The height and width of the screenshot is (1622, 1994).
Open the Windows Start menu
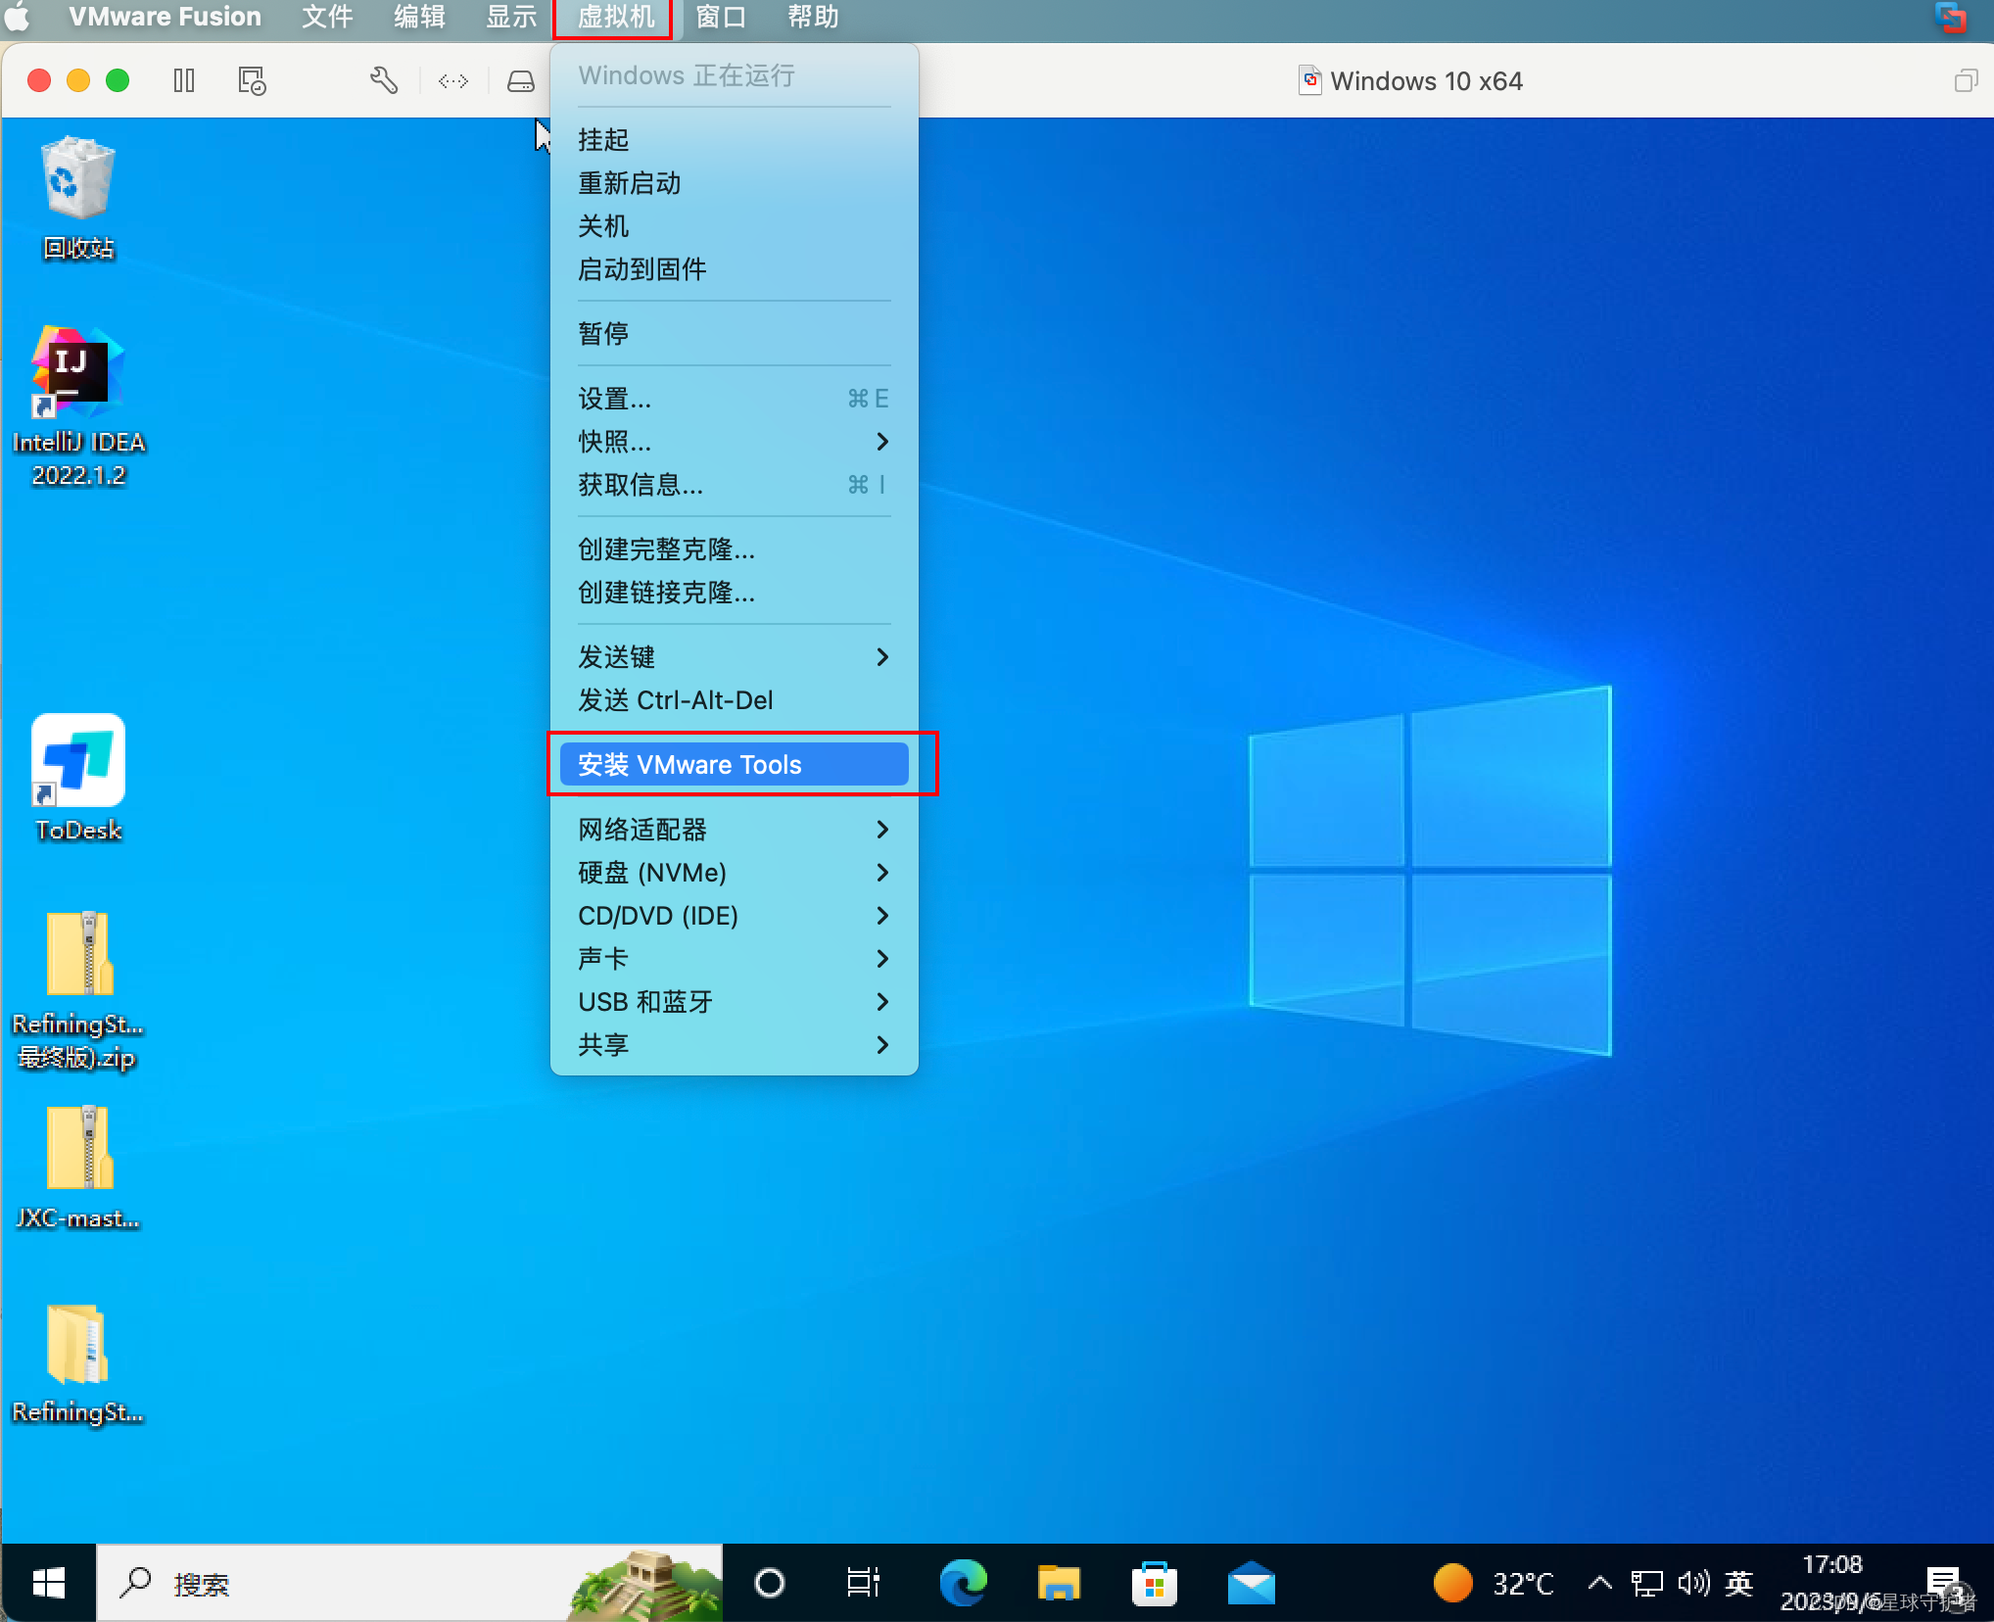tap(48, 1583)
